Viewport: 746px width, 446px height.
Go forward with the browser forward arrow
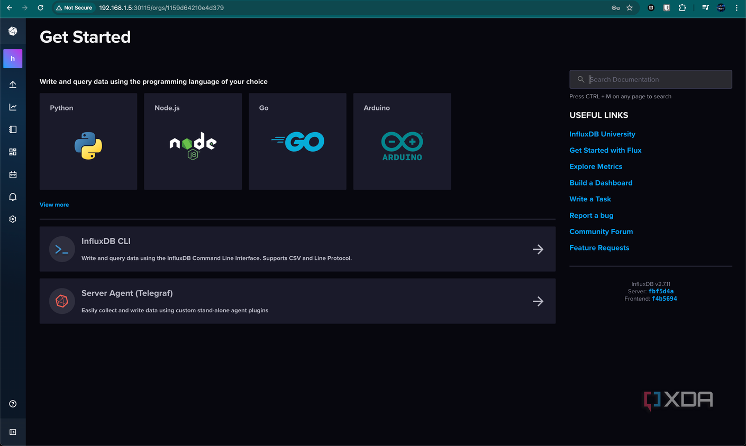pyautogui.click(x=25, y=8)
